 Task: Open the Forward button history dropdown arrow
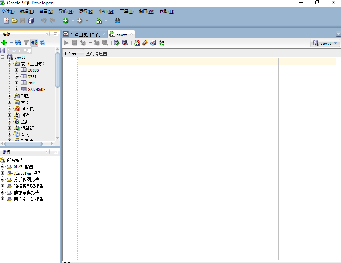[x=87, y=21]
